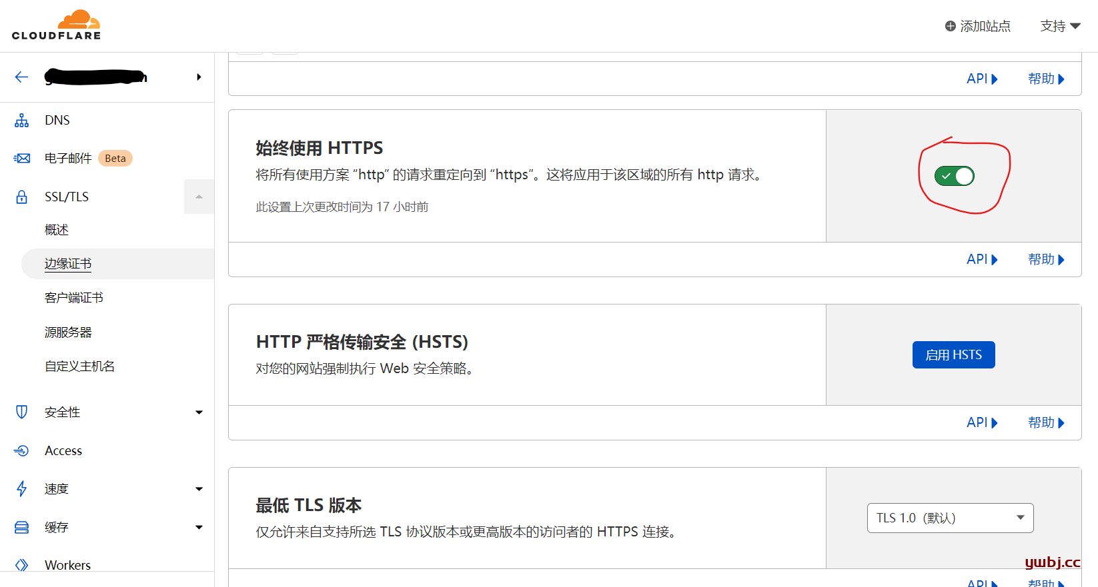Open 帮助 link in HSTS card

click(1046, 422)
